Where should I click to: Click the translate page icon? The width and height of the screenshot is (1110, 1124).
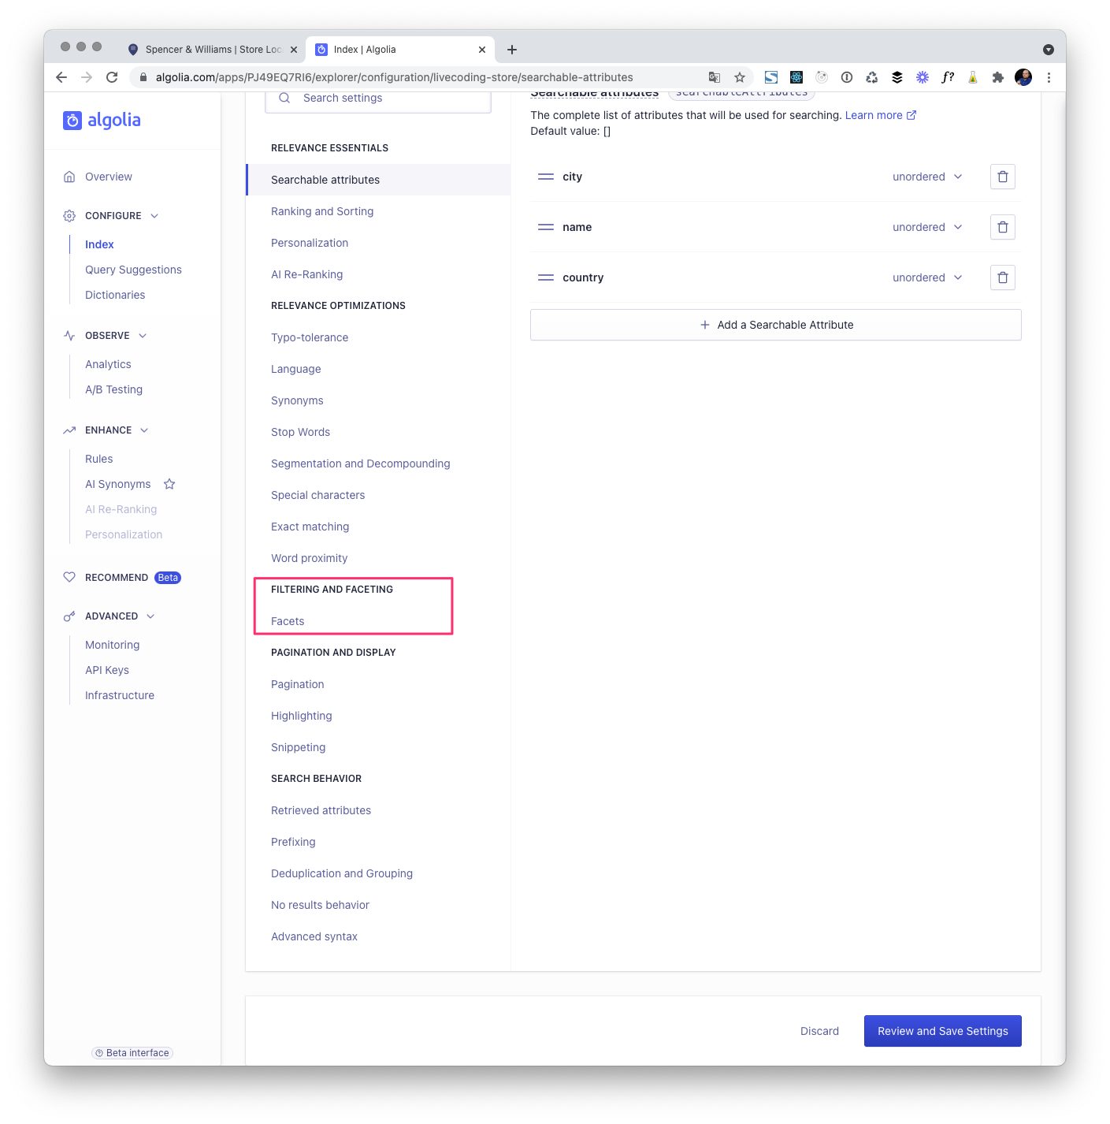[715, 77]
